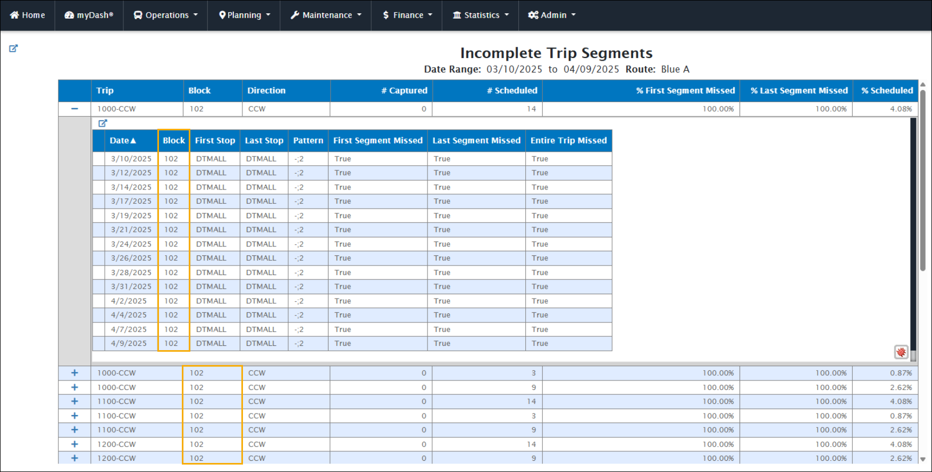Collapse the expanded 1000-CCW trip row

tap(74, 109)
